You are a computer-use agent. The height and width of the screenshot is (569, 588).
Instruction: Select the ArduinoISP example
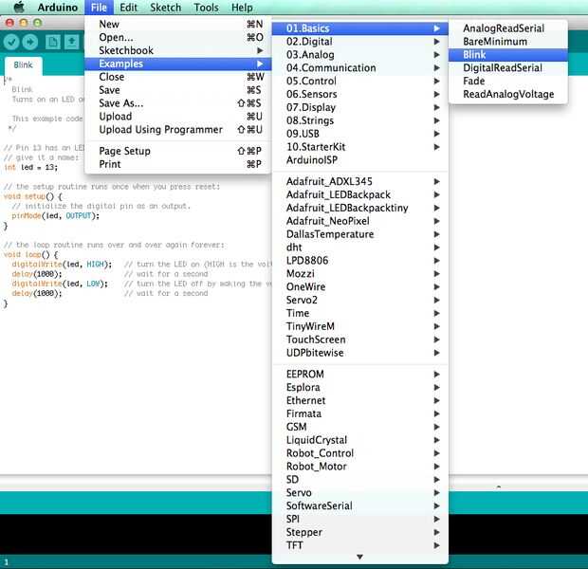(x=359, y=159)
